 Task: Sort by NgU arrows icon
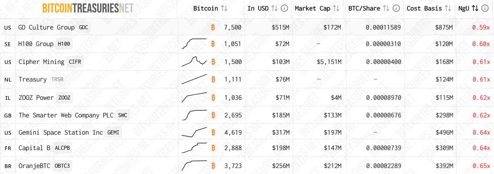(x=475, y=8)
